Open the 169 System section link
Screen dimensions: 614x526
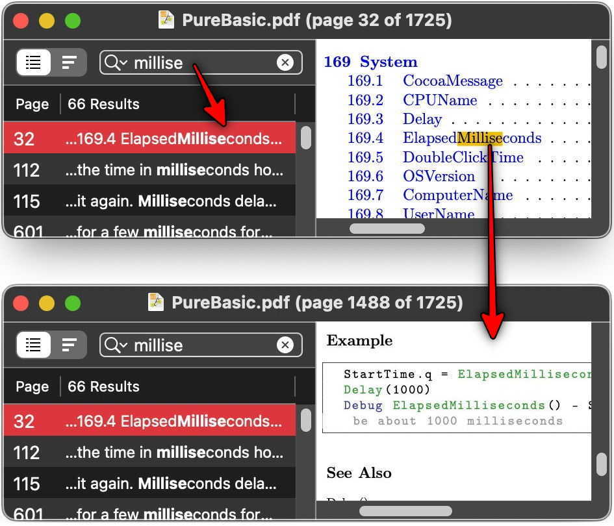click(x=370, y=62)
